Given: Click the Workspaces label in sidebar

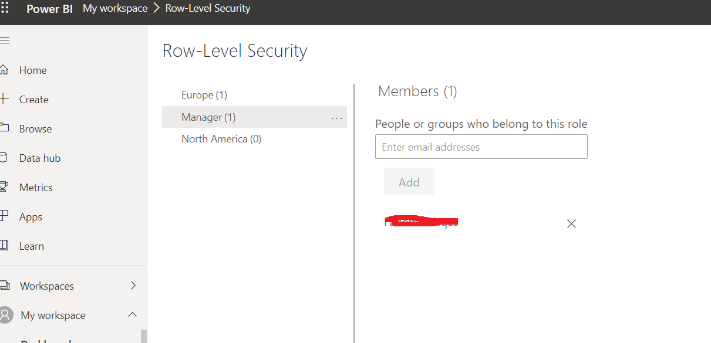Looking at the screenshot, I should pos(47,286).
